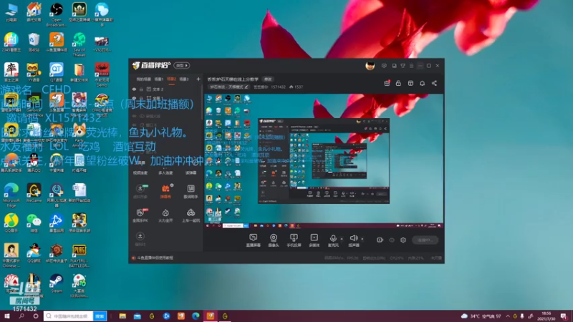Switch to the 场景1 tab
The image size is (573, 322).
(158, 79)
